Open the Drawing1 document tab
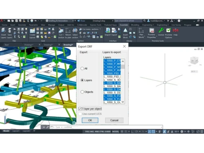 click(29, 45)
